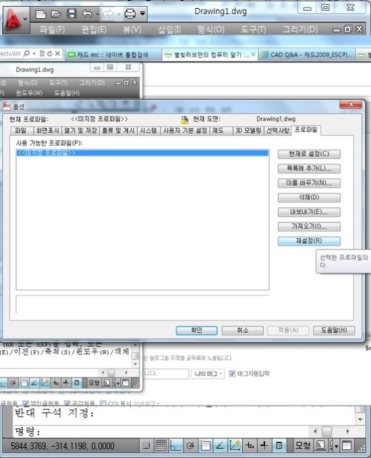The width and height of the screenshot is (371, 458).
Task: Click the Redo arrow icon
Action: (108, 13)
